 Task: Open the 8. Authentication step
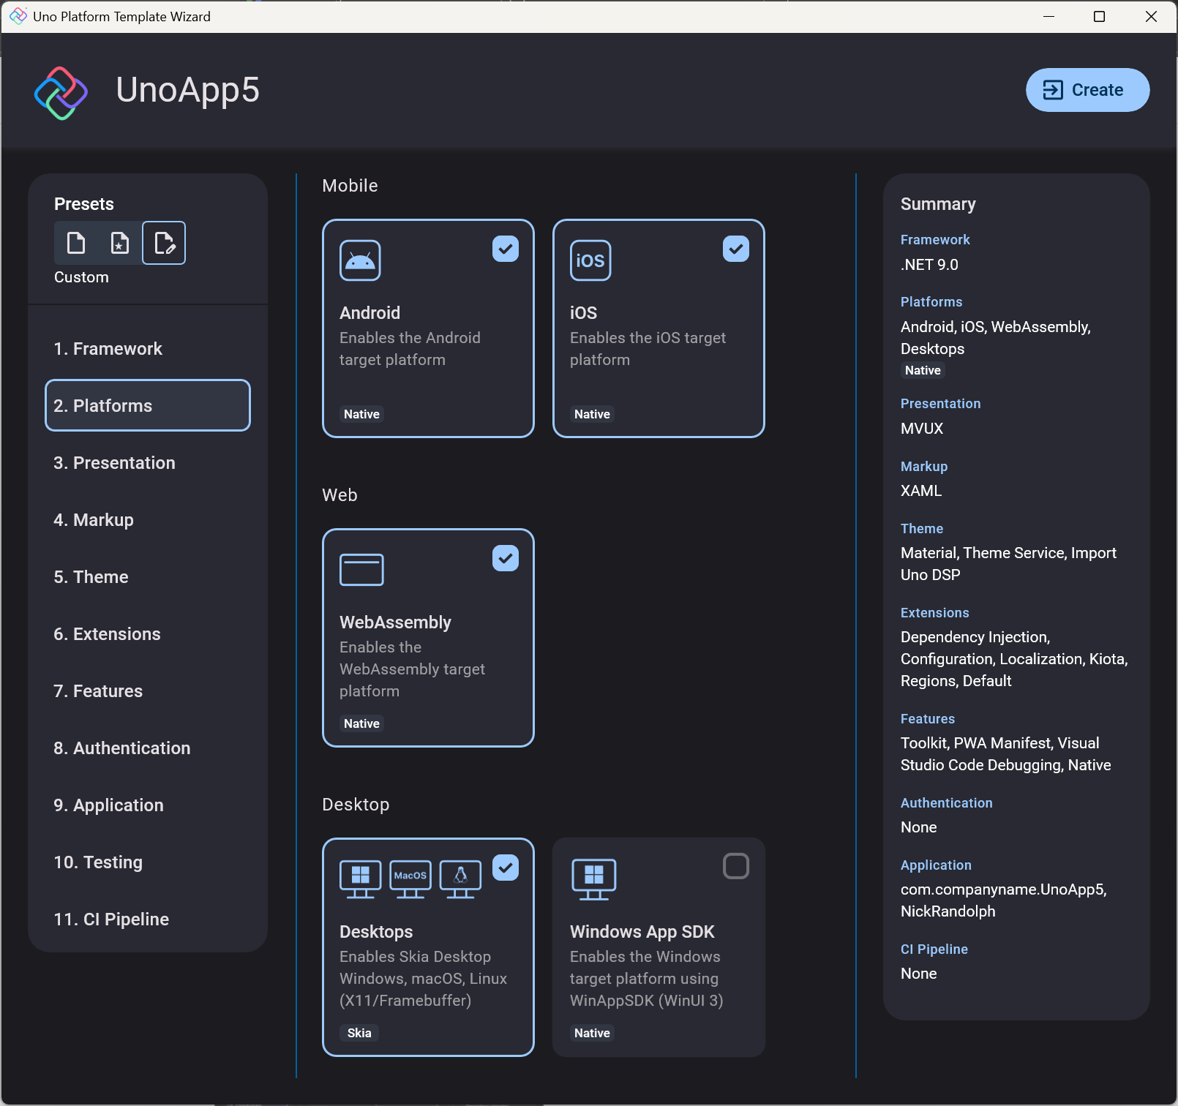tap(148, 748)
